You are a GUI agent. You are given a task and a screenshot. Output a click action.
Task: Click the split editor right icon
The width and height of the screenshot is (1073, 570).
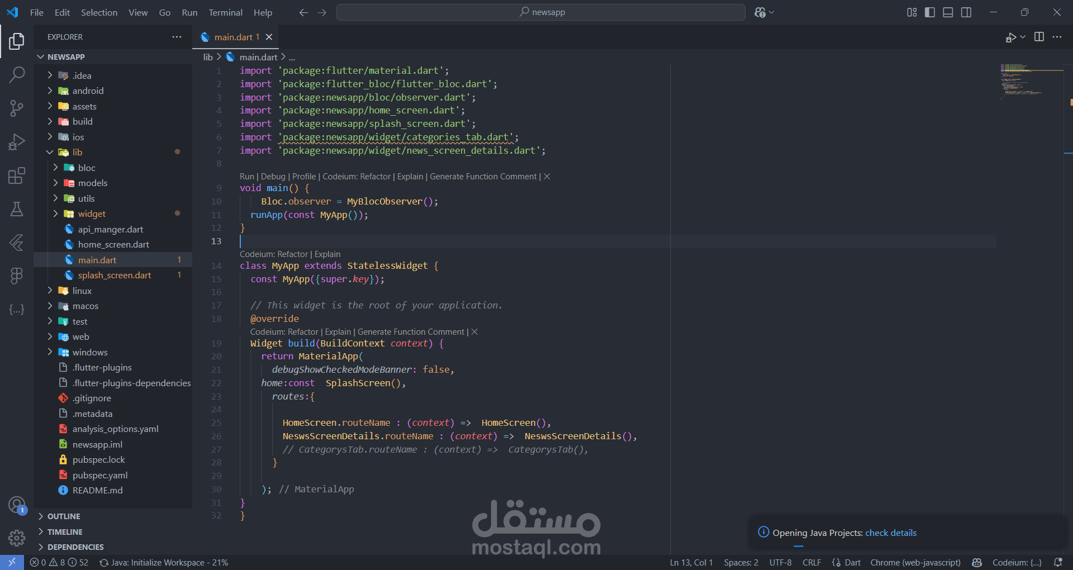coord(1039,37)
